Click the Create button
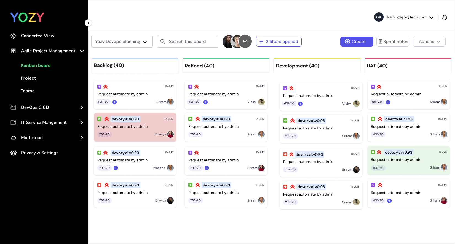The image size is (455, 244). [357, 42]
